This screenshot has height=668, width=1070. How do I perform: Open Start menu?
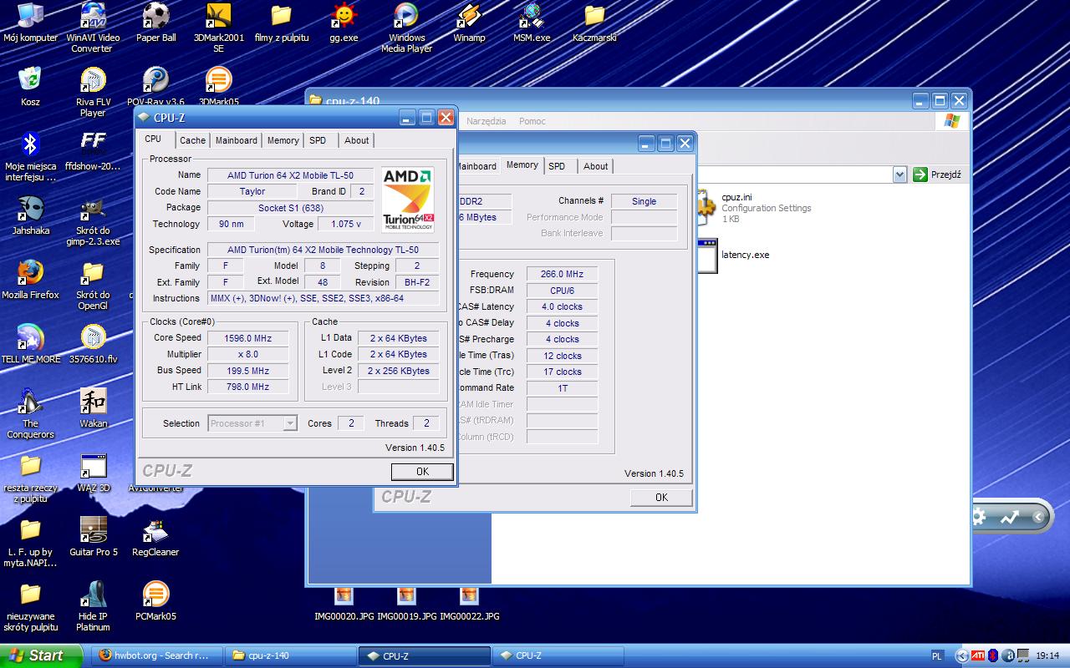point(40,655)
